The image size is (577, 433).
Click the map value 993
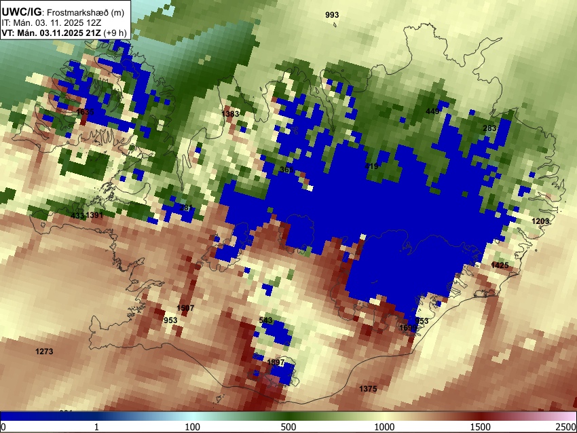332,15
